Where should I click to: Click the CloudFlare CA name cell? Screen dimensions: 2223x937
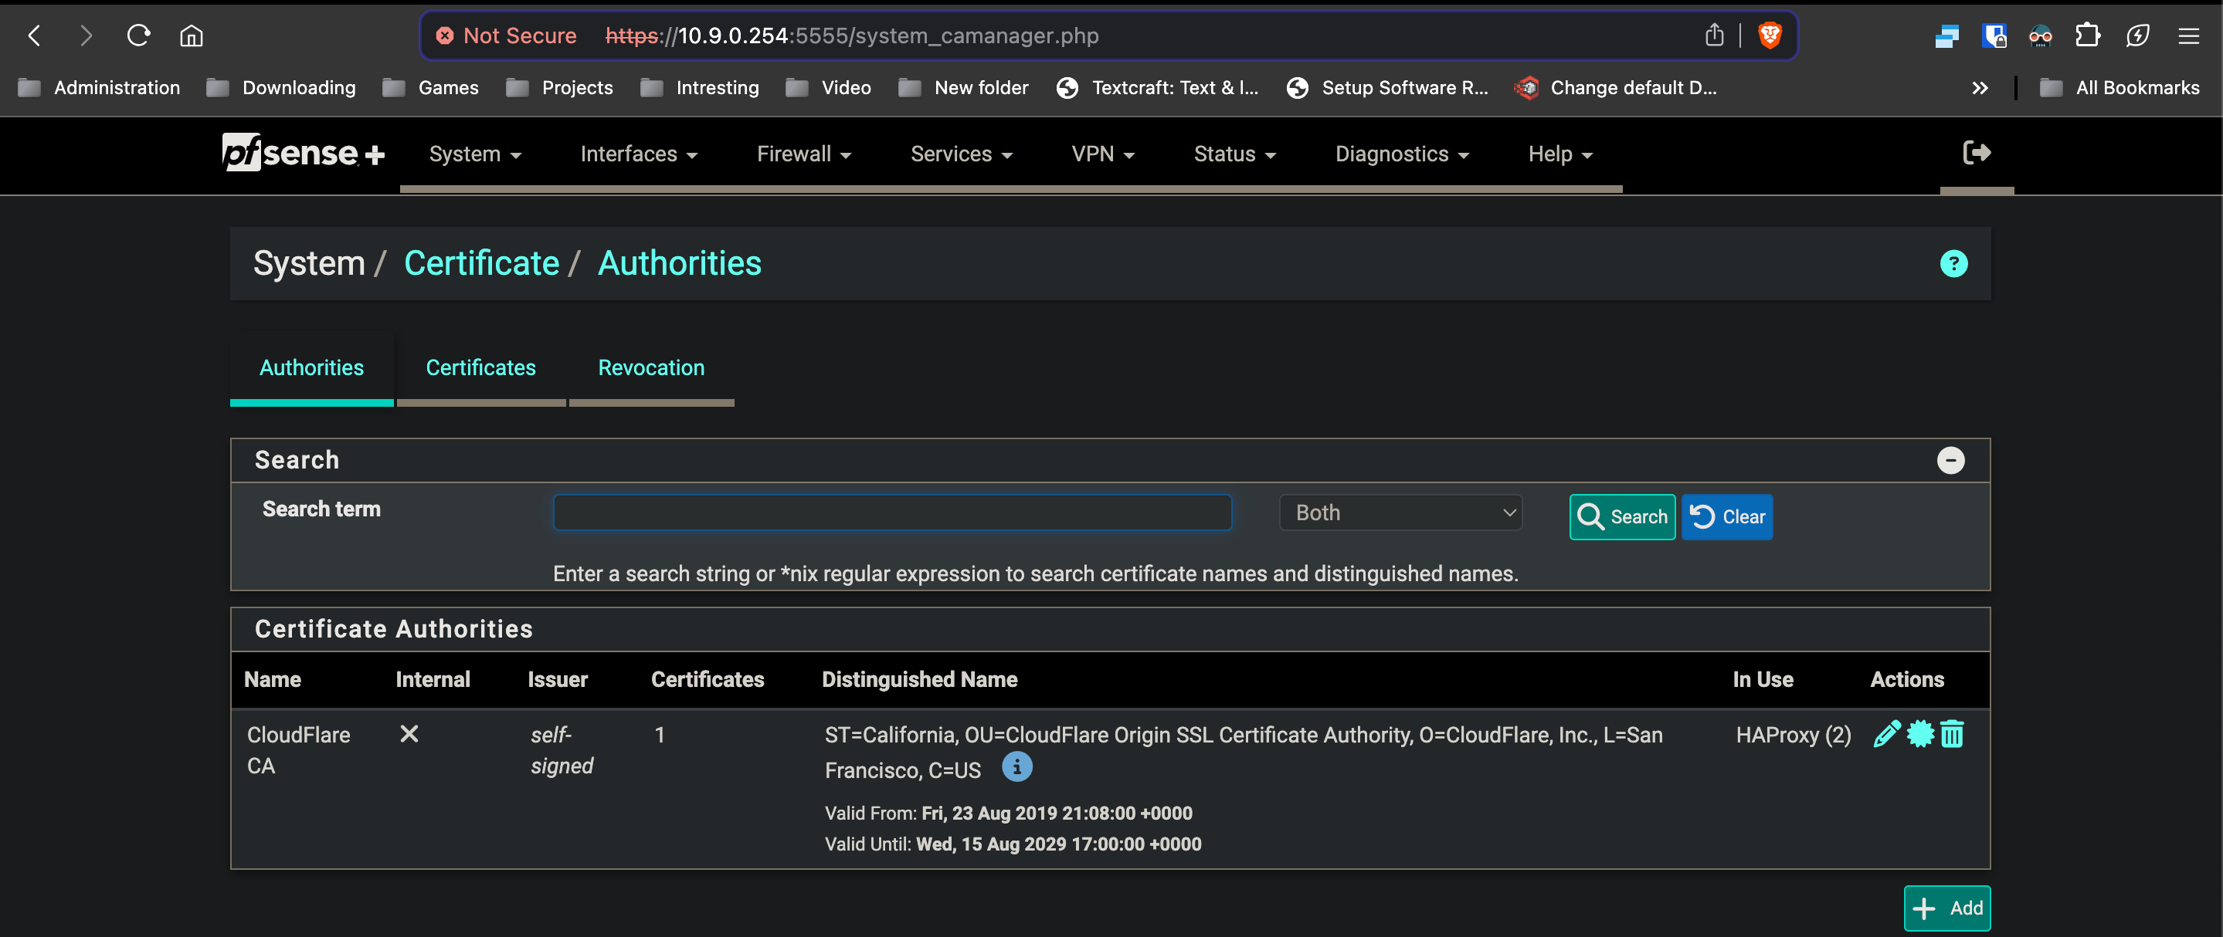coord(299,751)
